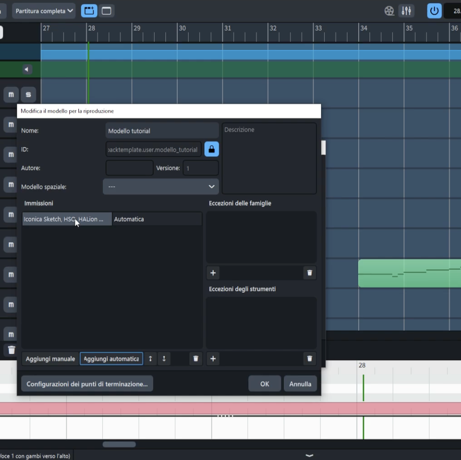Move the selected entry down in Immissioni
This screenshot has width=461, height=460.
(164, 359)
